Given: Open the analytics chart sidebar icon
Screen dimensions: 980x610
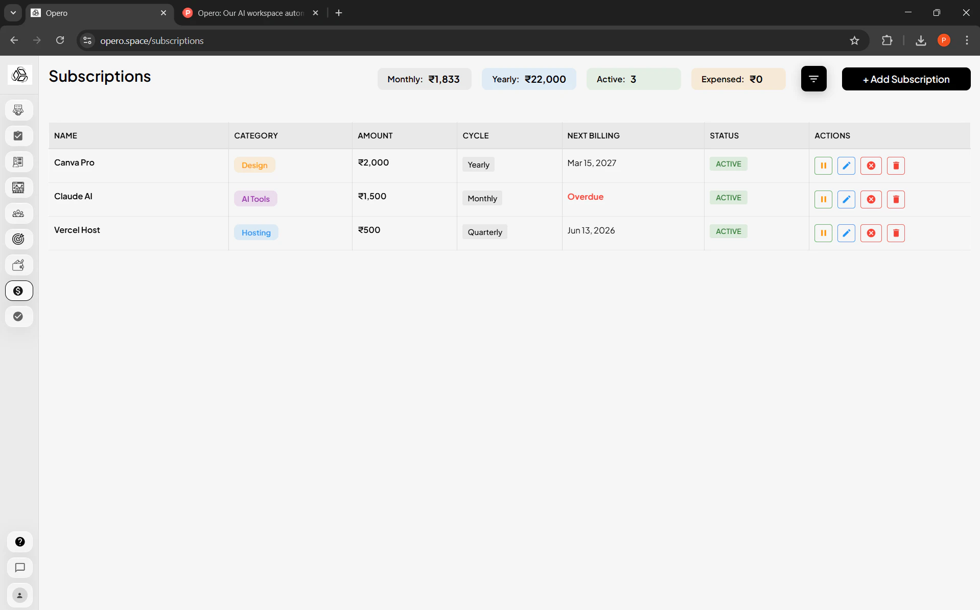Looking at the screenshot, I should point(19,187).
